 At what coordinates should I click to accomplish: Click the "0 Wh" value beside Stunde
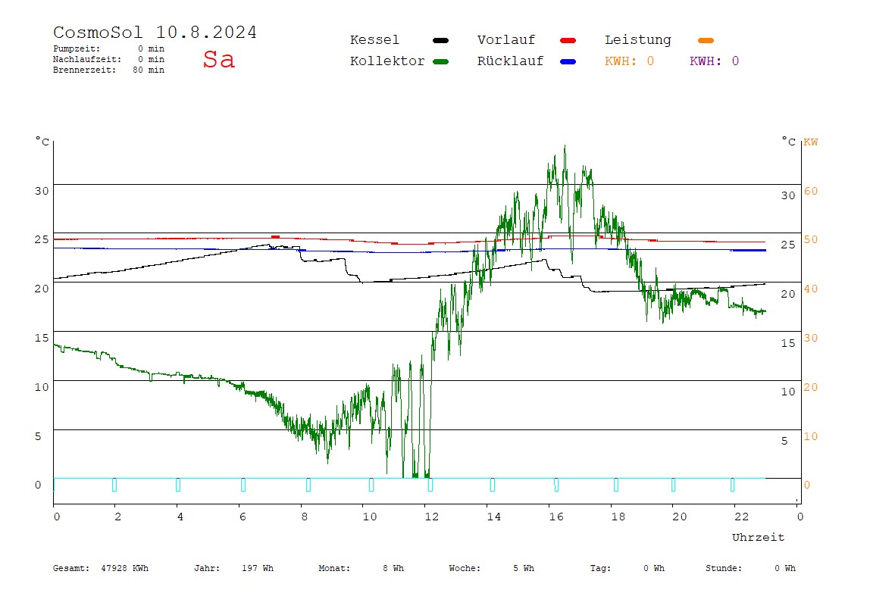pos(785,568)
